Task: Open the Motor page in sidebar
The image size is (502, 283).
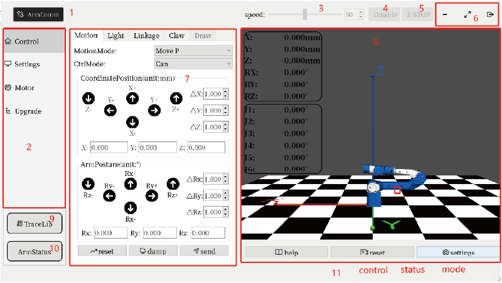Action: point(24,88)
